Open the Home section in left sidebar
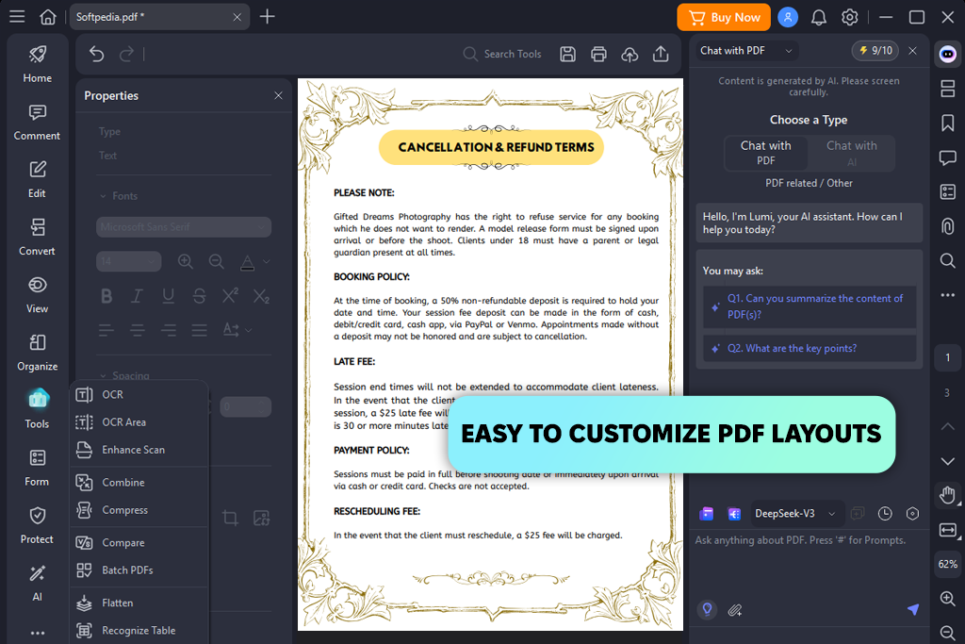965x644 pixels. (37, 65)
